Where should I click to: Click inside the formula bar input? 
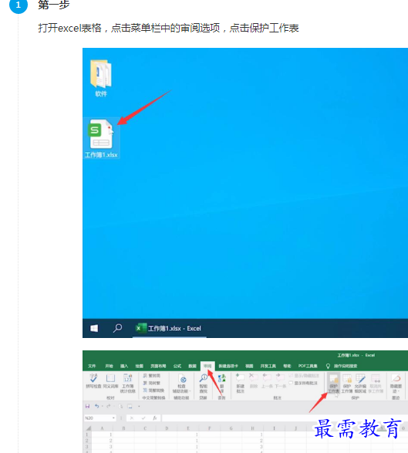[285, 418]
